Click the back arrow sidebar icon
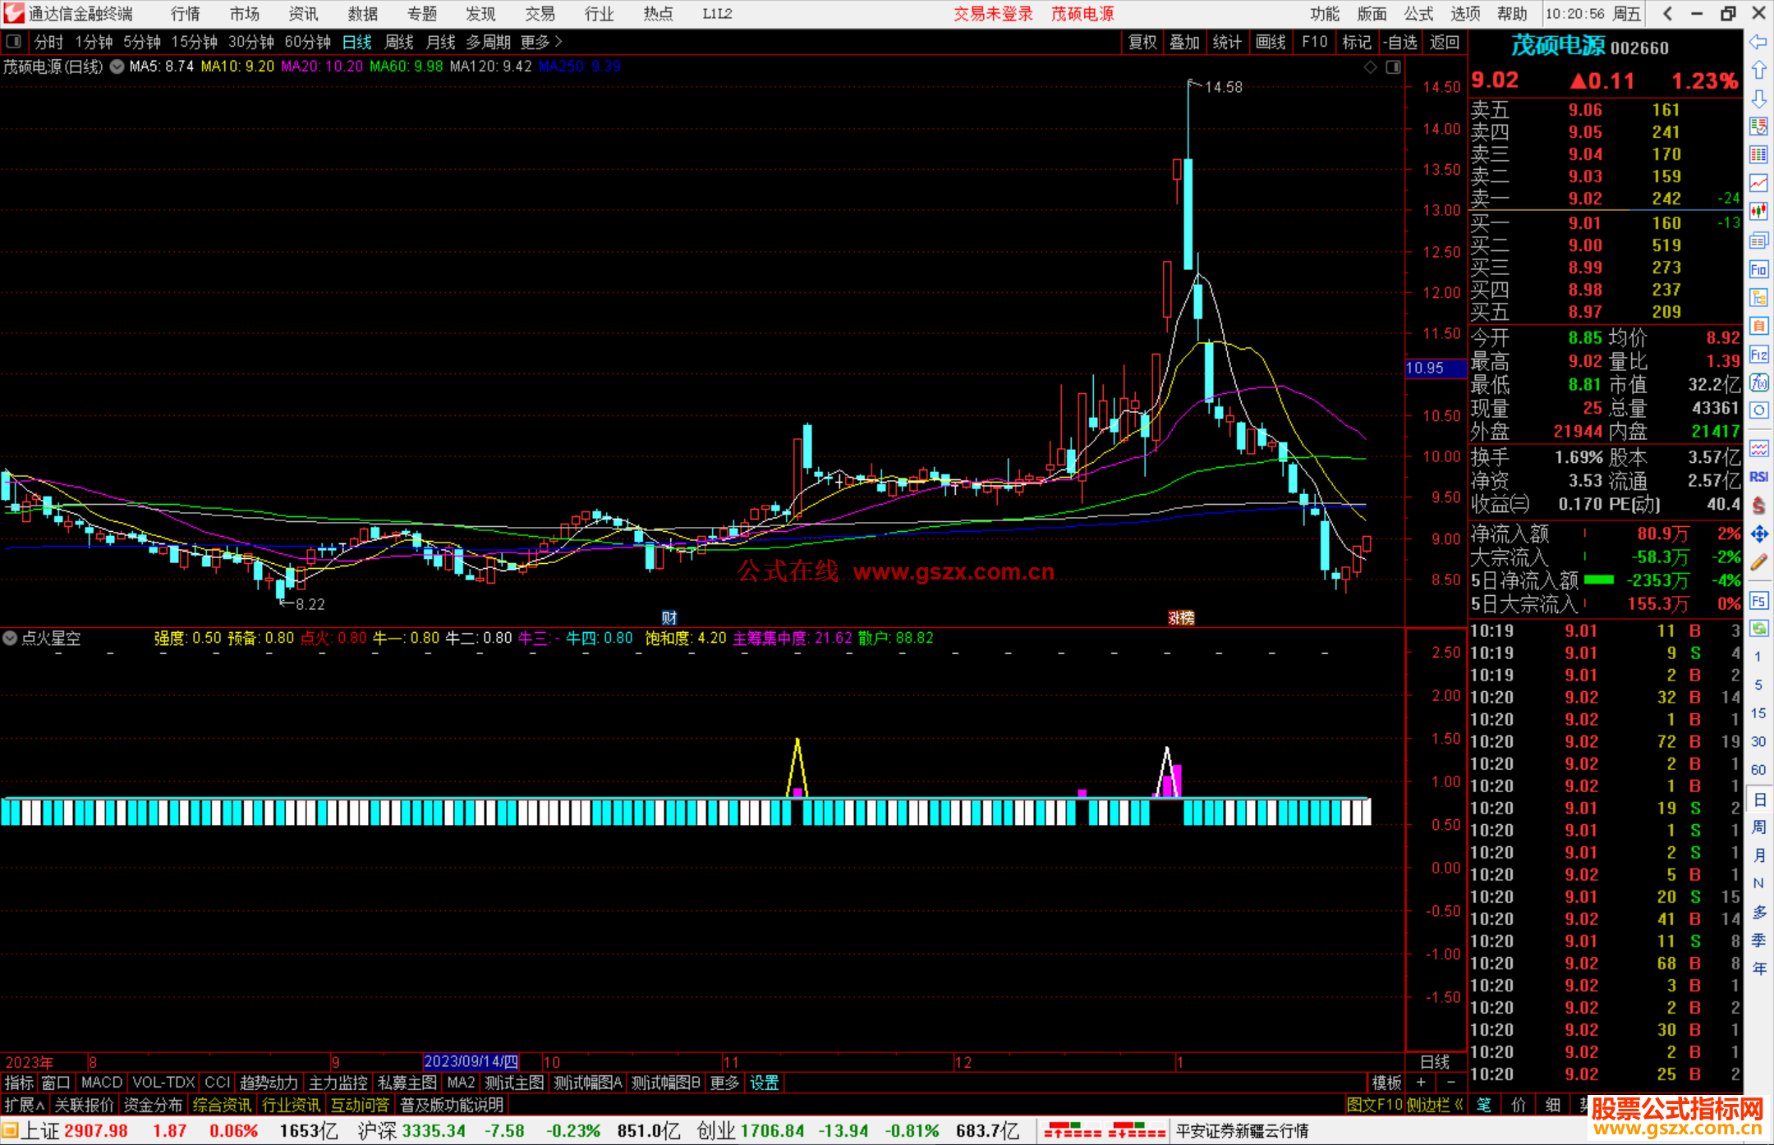This screenshot has width=1774, height=1145. (1758, 42)
